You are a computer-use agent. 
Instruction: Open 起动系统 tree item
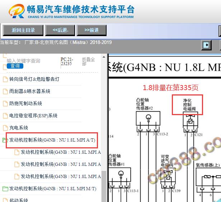tap(19, 200)
